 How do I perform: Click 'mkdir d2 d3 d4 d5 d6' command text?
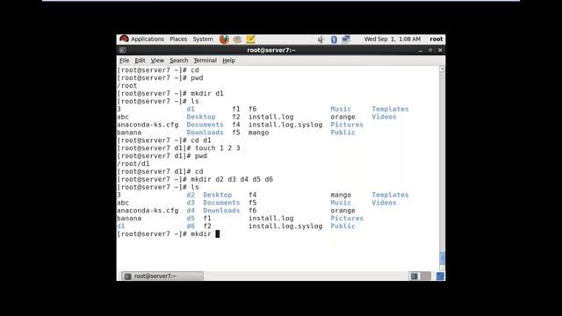pos(232,179)
